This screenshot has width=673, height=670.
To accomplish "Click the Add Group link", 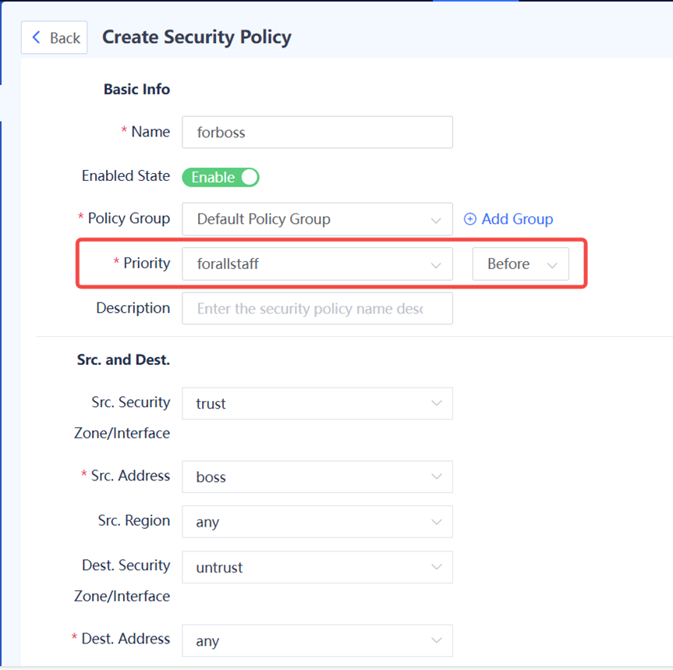I will click(x=517, y=219).
